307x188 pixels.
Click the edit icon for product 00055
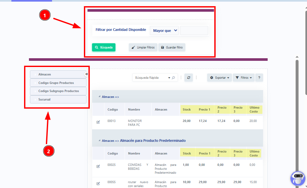pos(98,183)
